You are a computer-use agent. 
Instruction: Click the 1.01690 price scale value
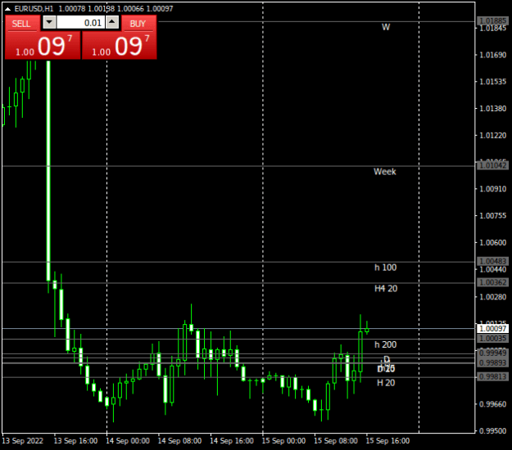point(492,55)
